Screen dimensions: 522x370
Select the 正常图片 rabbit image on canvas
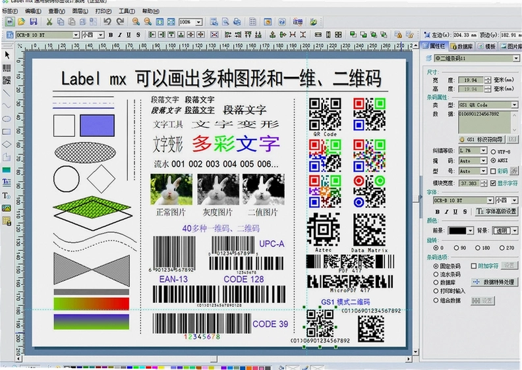click(x=171, y=189)
